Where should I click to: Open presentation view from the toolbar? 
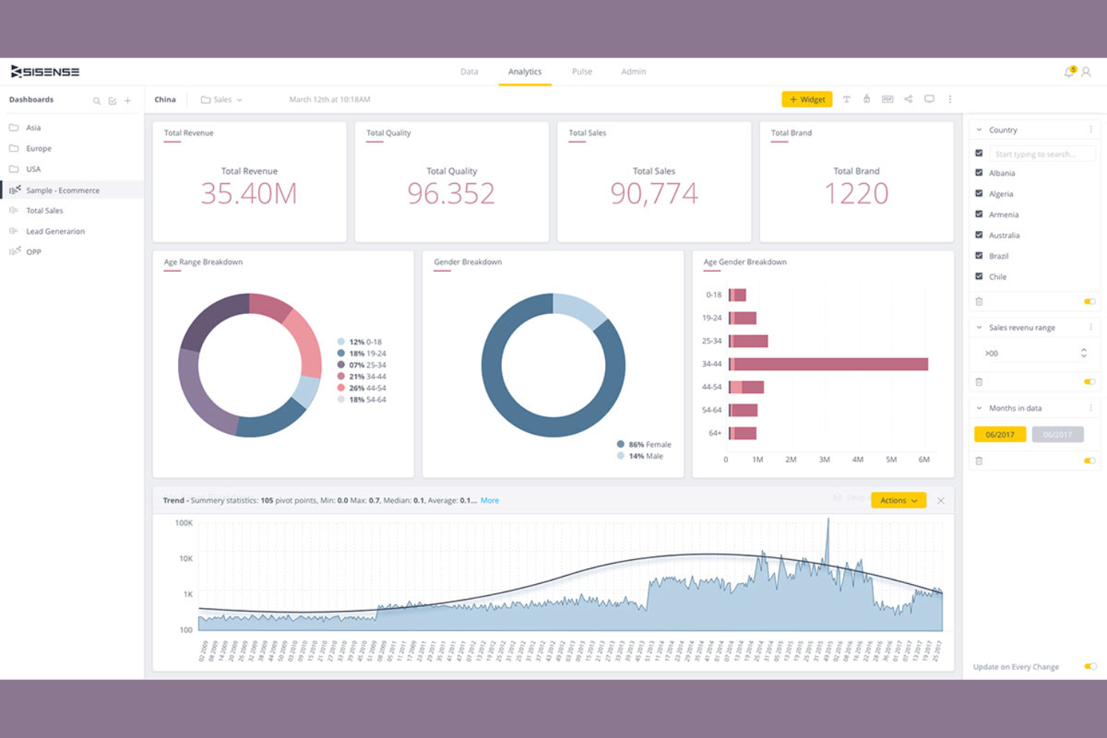tap(930, 99)
